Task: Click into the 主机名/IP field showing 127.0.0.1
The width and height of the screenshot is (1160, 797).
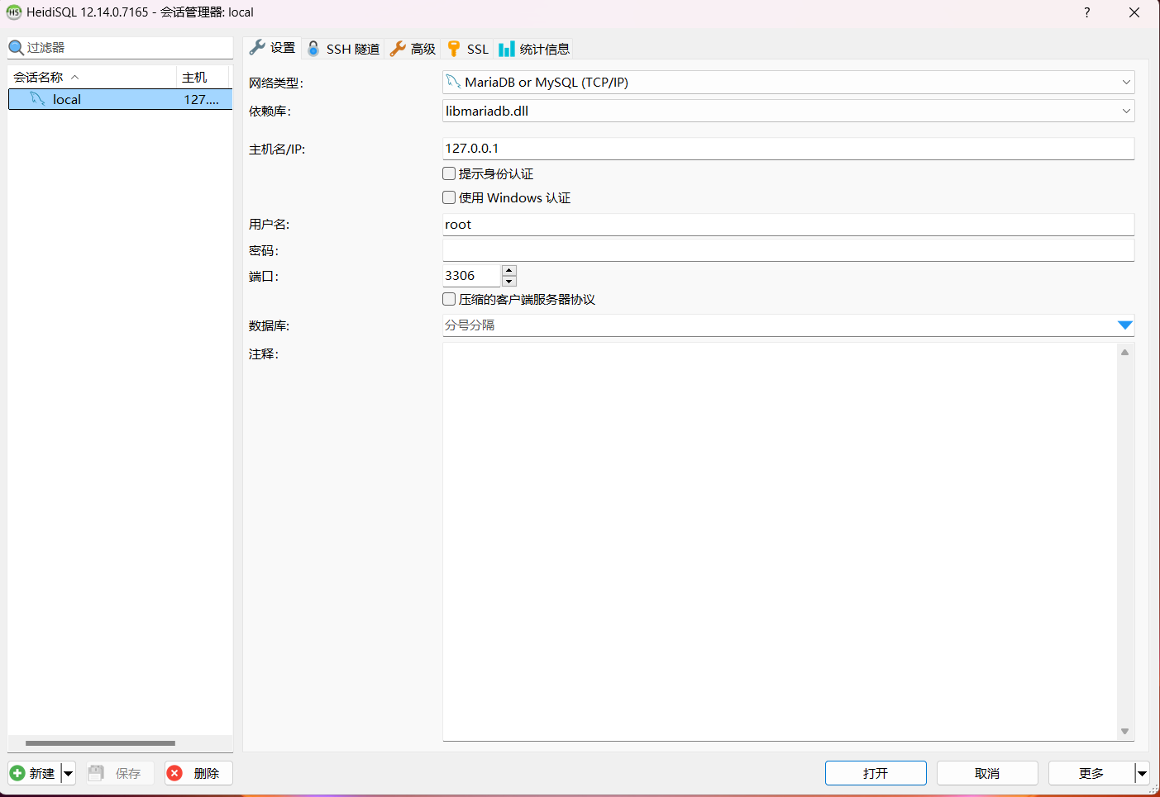Action: (x=788, y=149)
